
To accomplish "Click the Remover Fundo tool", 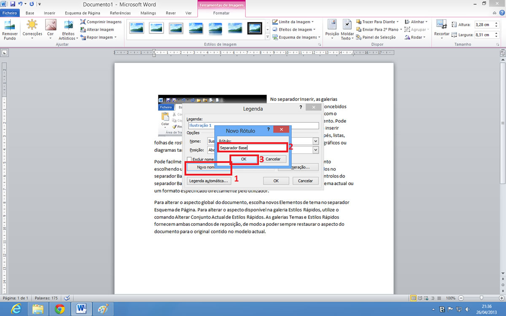I will [x=10, y=30].
